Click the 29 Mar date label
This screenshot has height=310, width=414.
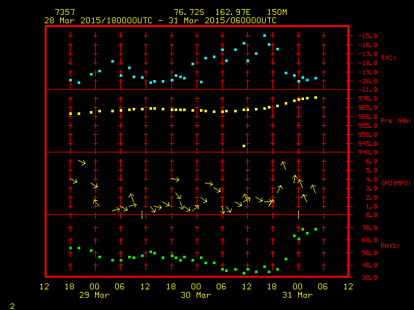coord(94,295)
